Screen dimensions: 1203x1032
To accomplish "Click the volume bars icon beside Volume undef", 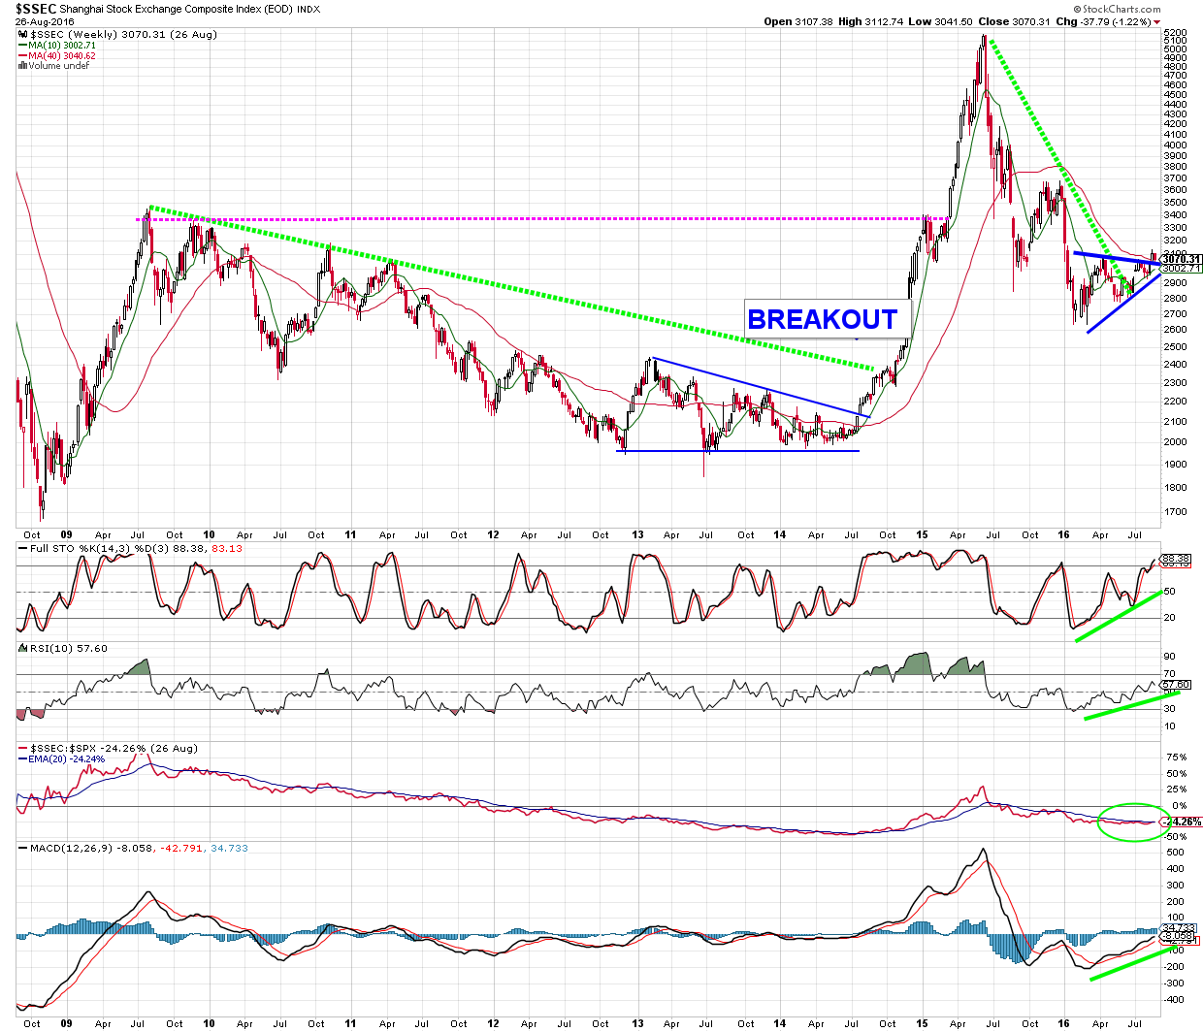I will click(23, 66).
